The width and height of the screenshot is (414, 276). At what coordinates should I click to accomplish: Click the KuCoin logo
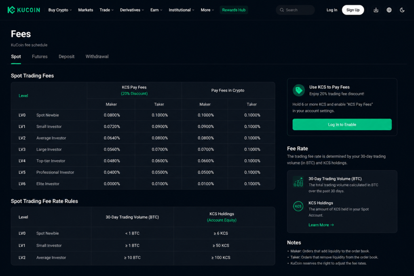[x=24, y=10]
